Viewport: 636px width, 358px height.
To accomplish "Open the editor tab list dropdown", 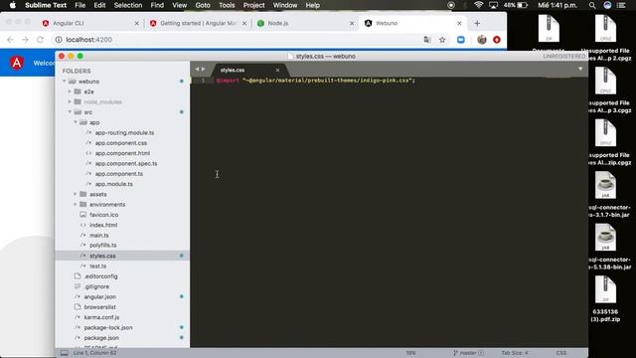I will click(x=580, y=69).
